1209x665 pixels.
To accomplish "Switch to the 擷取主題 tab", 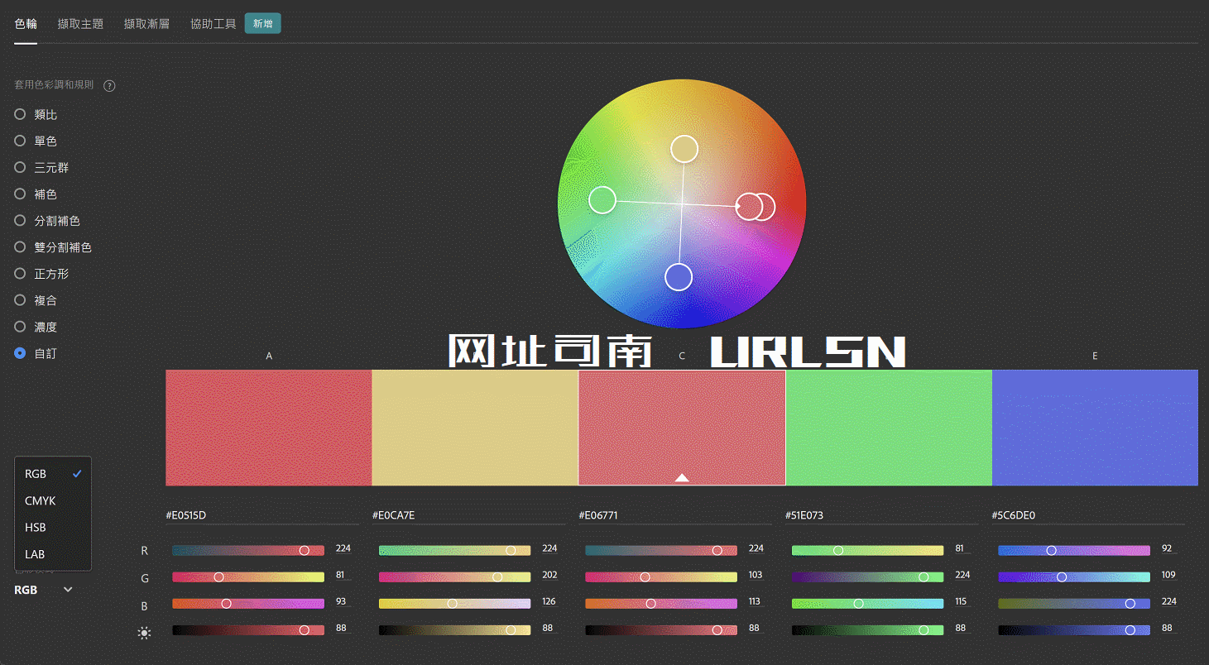I will [80, 24].
